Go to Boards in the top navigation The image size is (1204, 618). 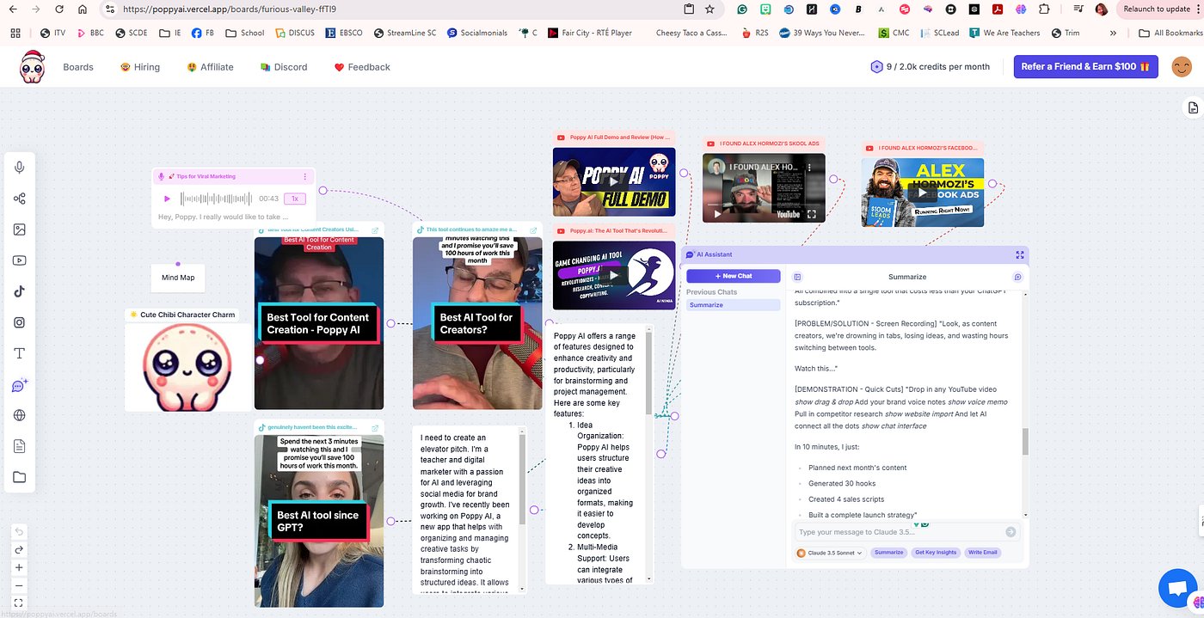click(x=78, y=67)
